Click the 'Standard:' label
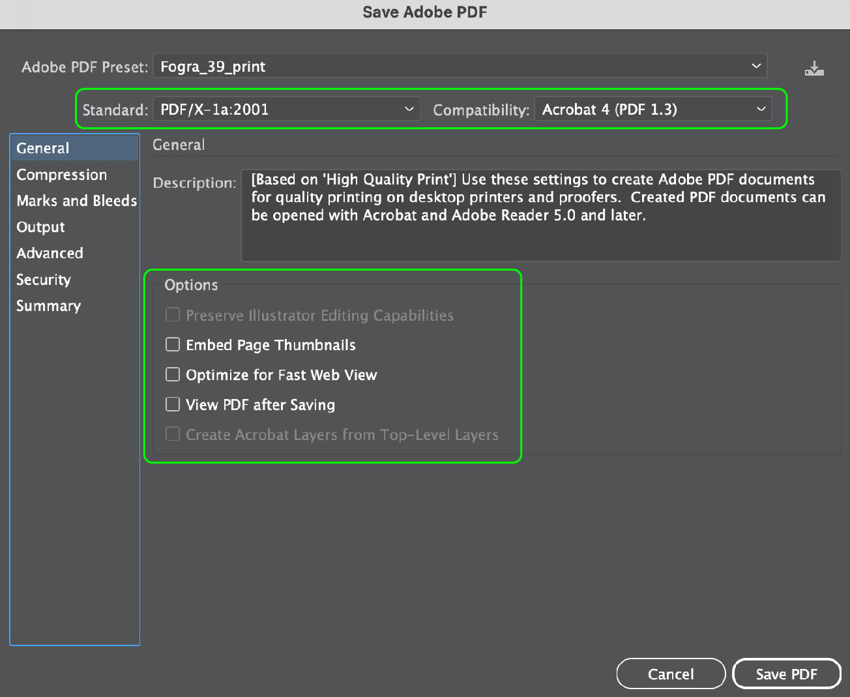The width and height of the screenshot is (850, 697). 115,110
